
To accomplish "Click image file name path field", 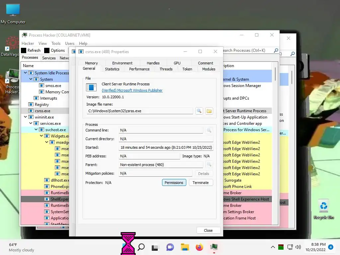I will pos(140,111).
